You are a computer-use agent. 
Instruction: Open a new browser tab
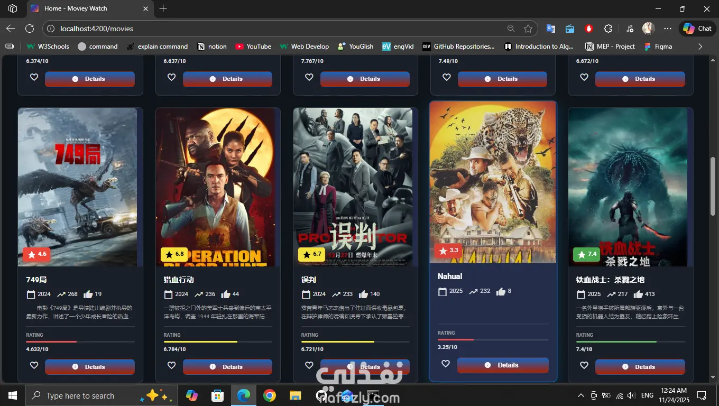click(x=163, y=8)
